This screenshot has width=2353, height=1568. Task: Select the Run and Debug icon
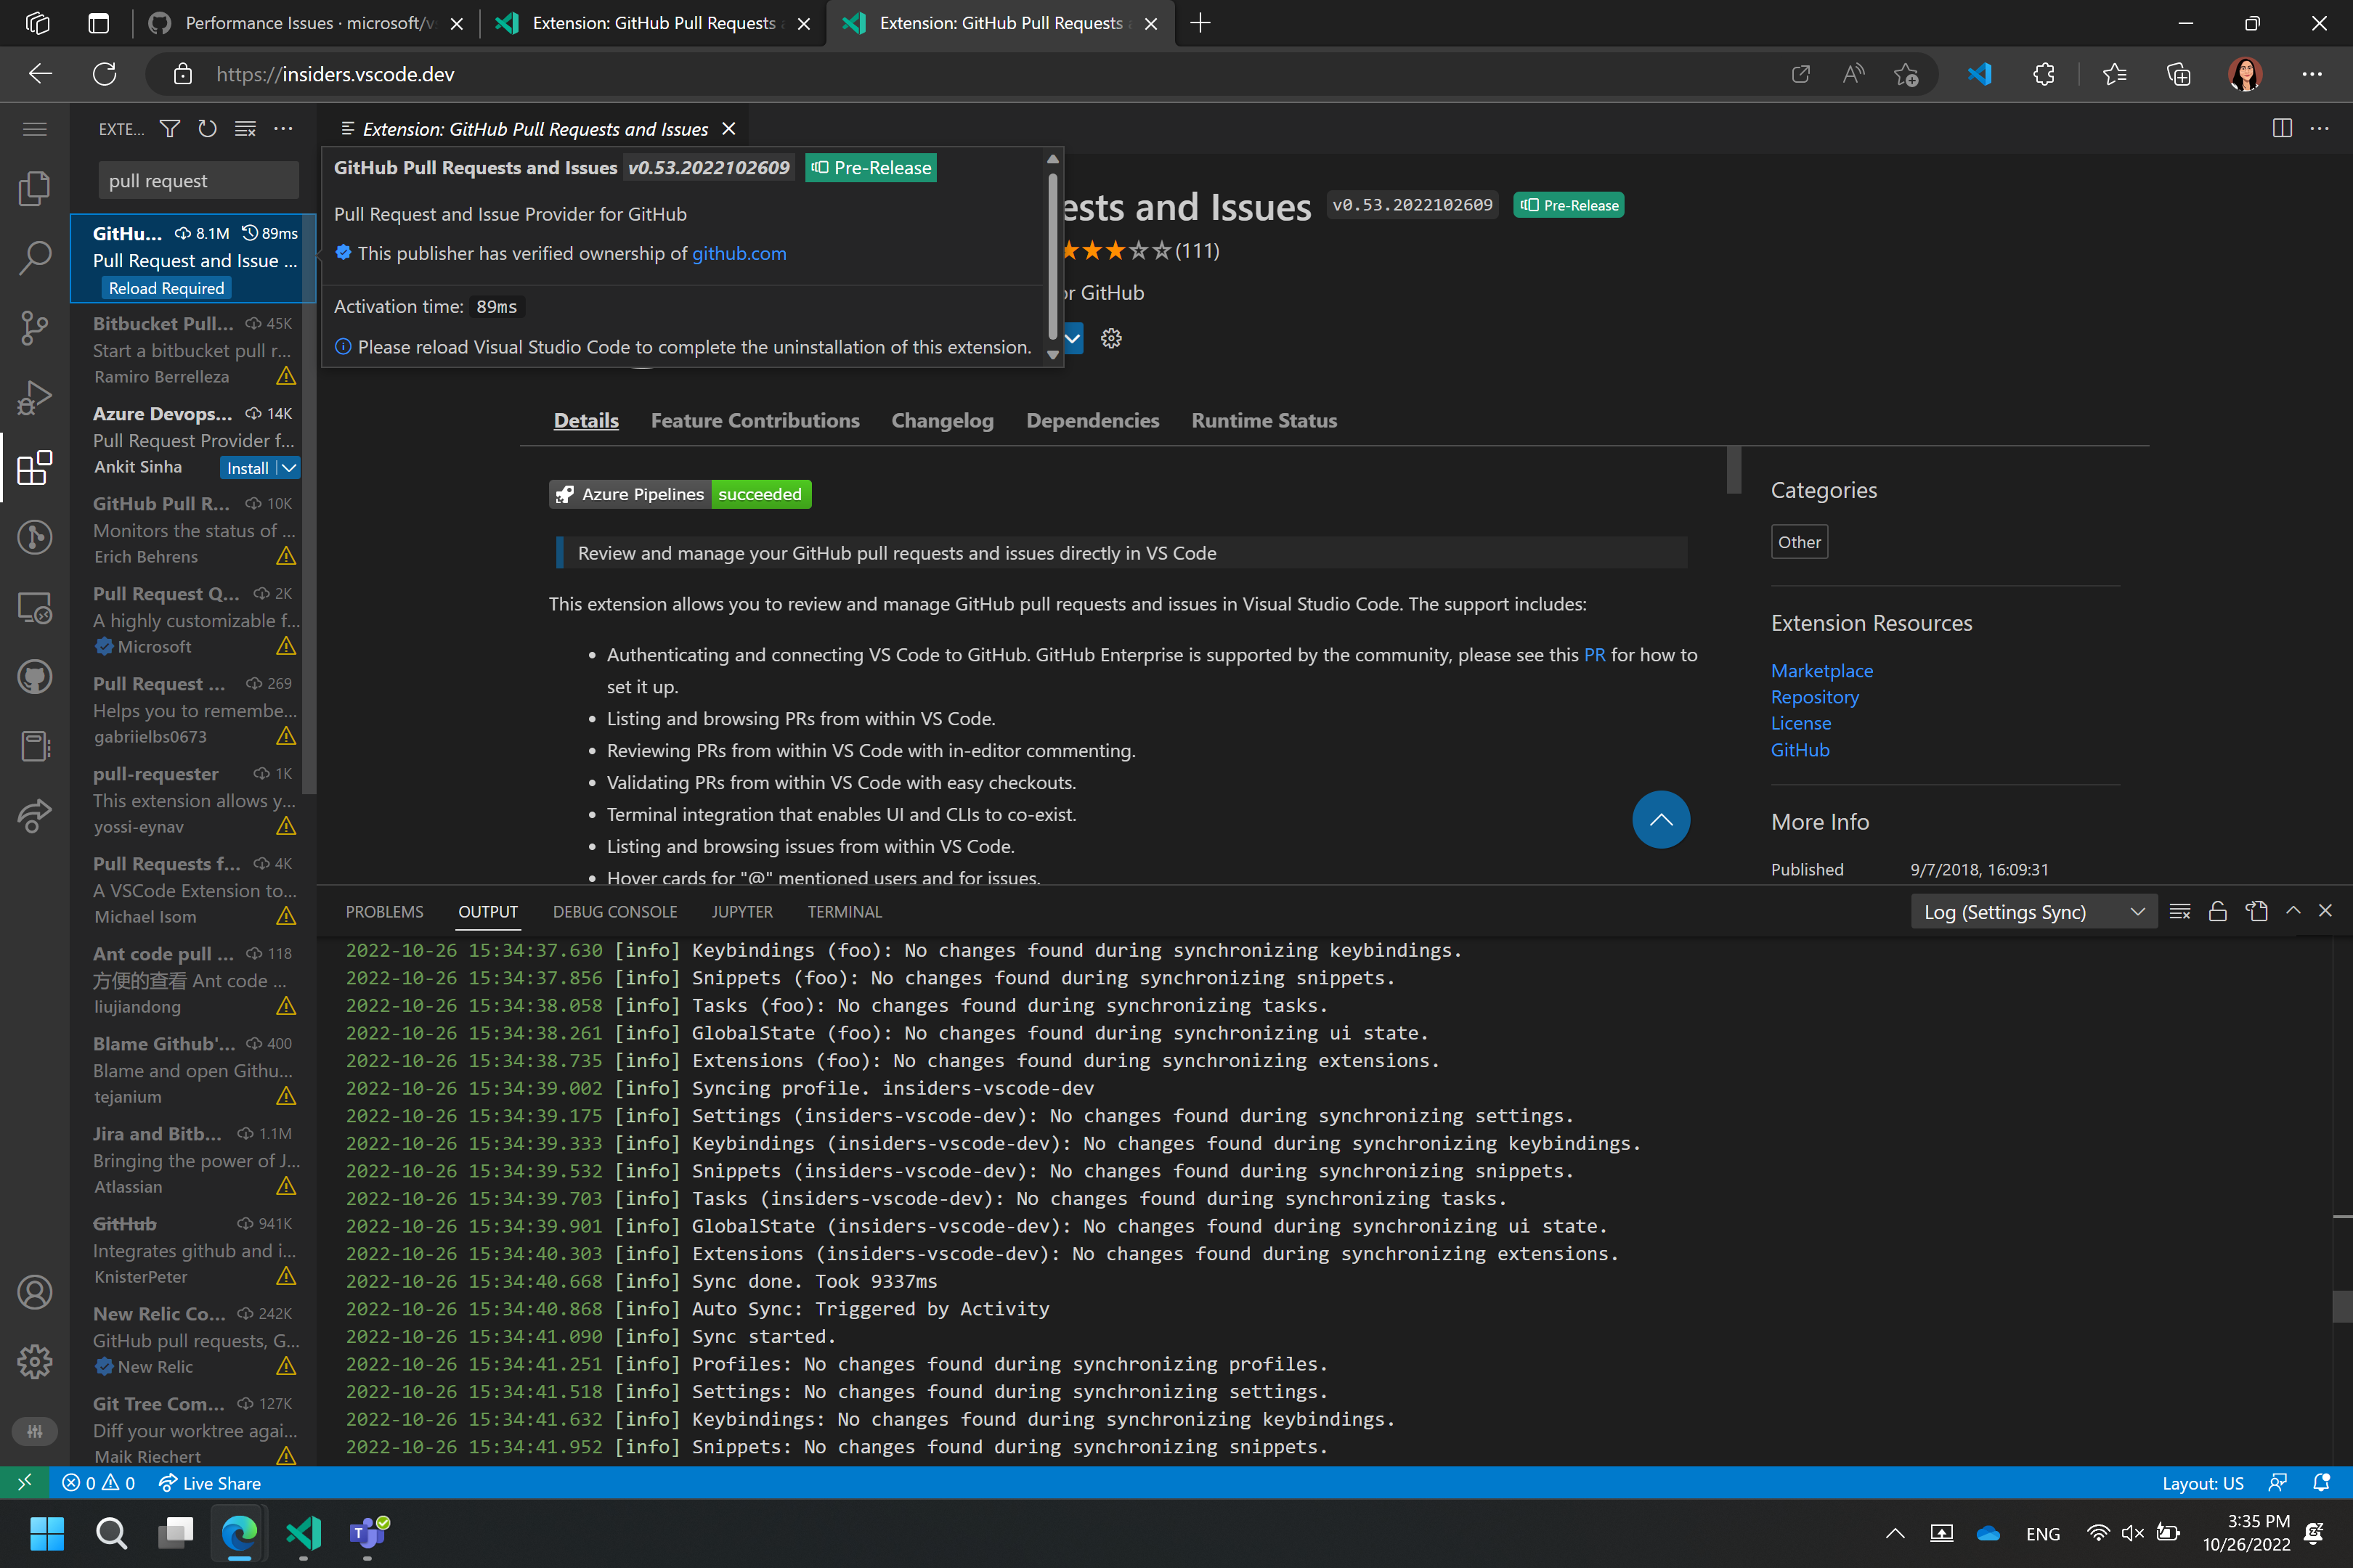(x=35, y=397)
